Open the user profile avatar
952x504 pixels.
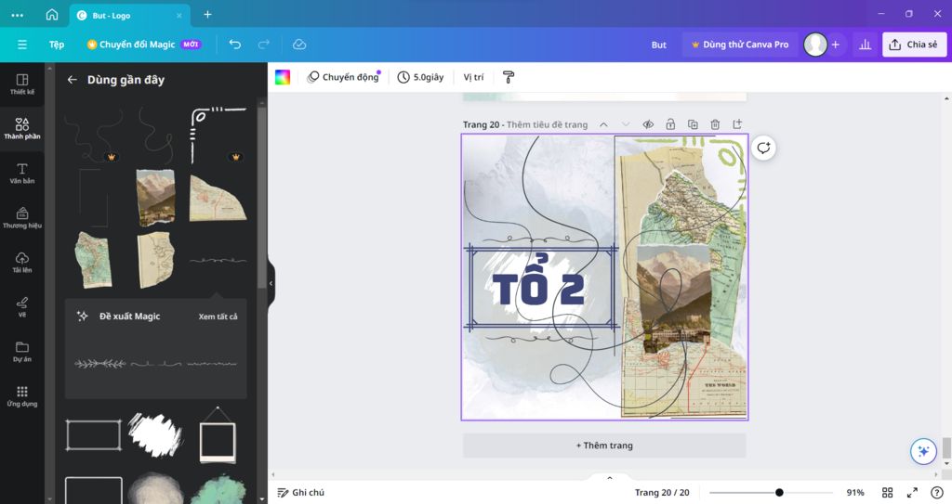[x=814, y=45]
